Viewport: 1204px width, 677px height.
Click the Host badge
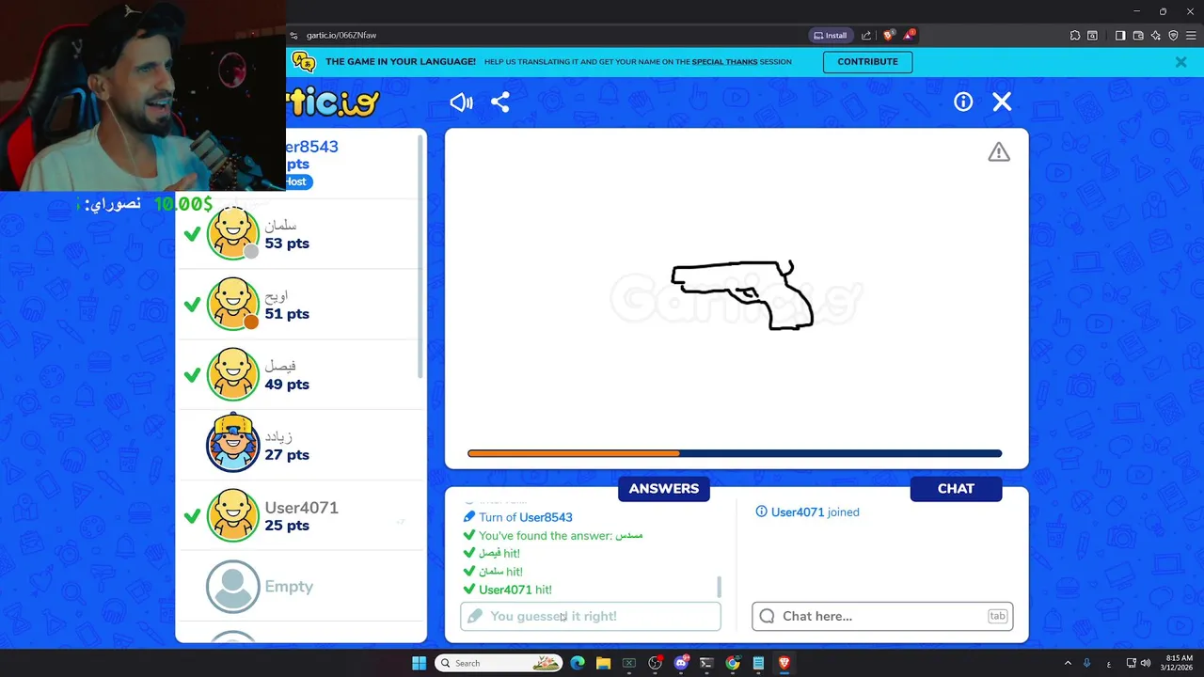(298, 181)
